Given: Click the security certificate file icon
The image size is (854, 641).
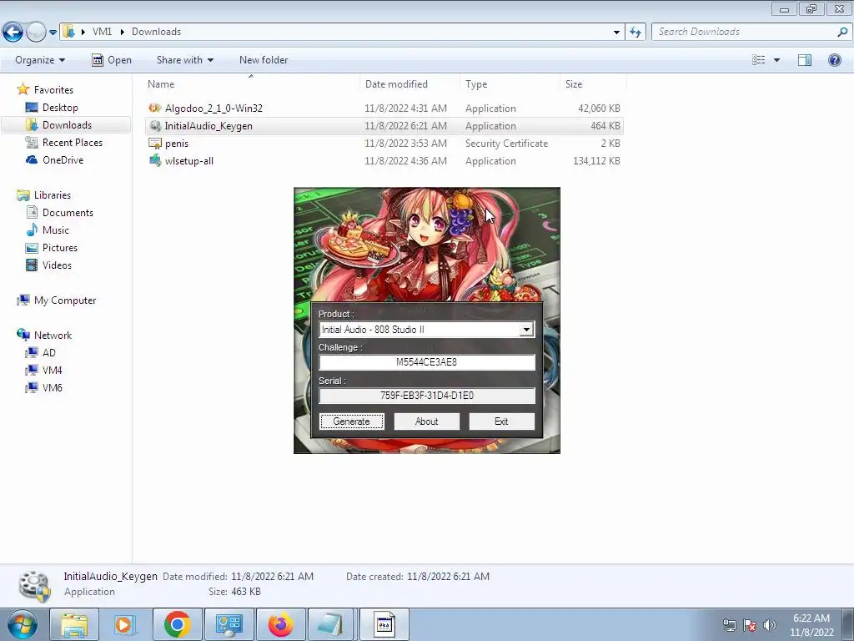Looking at the screenshot, I should tap(154, 144).
